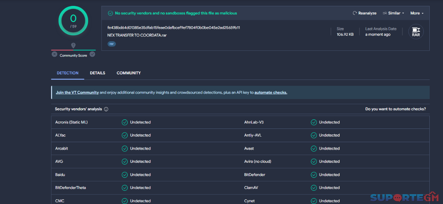Click the rar tag chip
443x204 pixels.
(111, 44)
